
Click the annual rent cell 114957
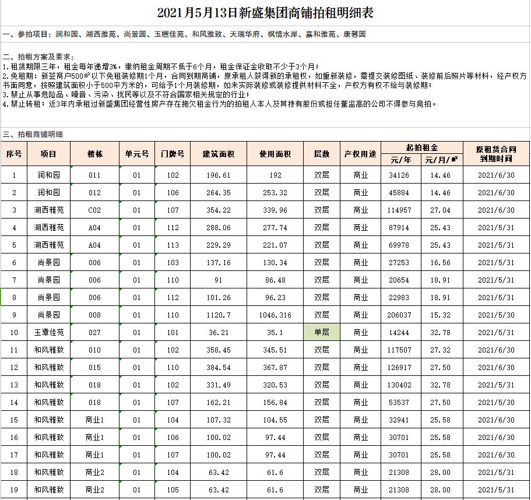pos(401,210)
